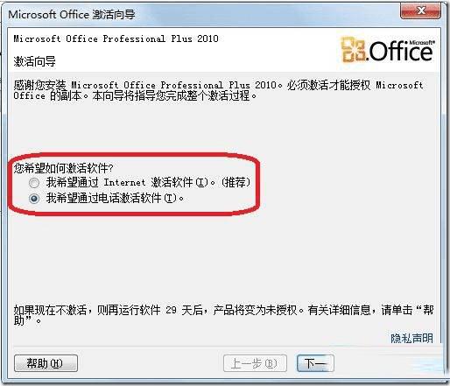Click the orange squares Office emblem
This screenshot has height=386, width=450.
pyautogui.click(x=353, y=50)
